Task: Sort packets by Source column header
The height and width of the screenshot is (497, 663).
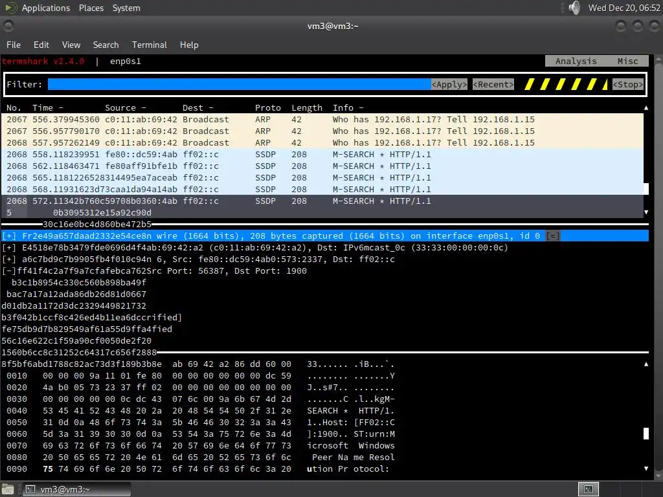Action: pyautogui.click(x=125, y=108)
